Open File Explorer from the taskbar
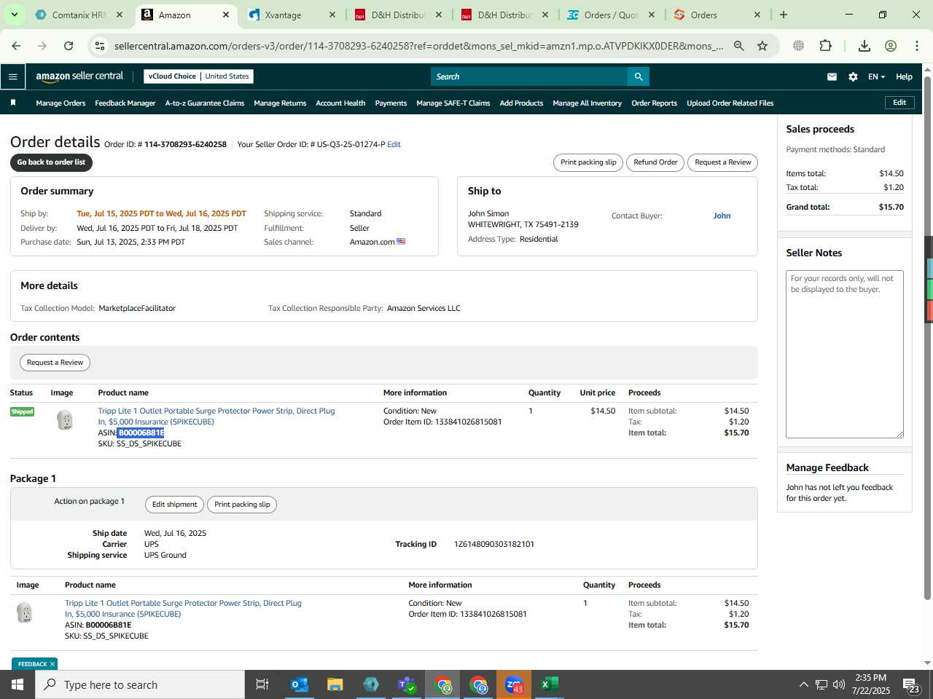Screen dimensions: 933x699 pyautogui.click(x=335, y=684)
